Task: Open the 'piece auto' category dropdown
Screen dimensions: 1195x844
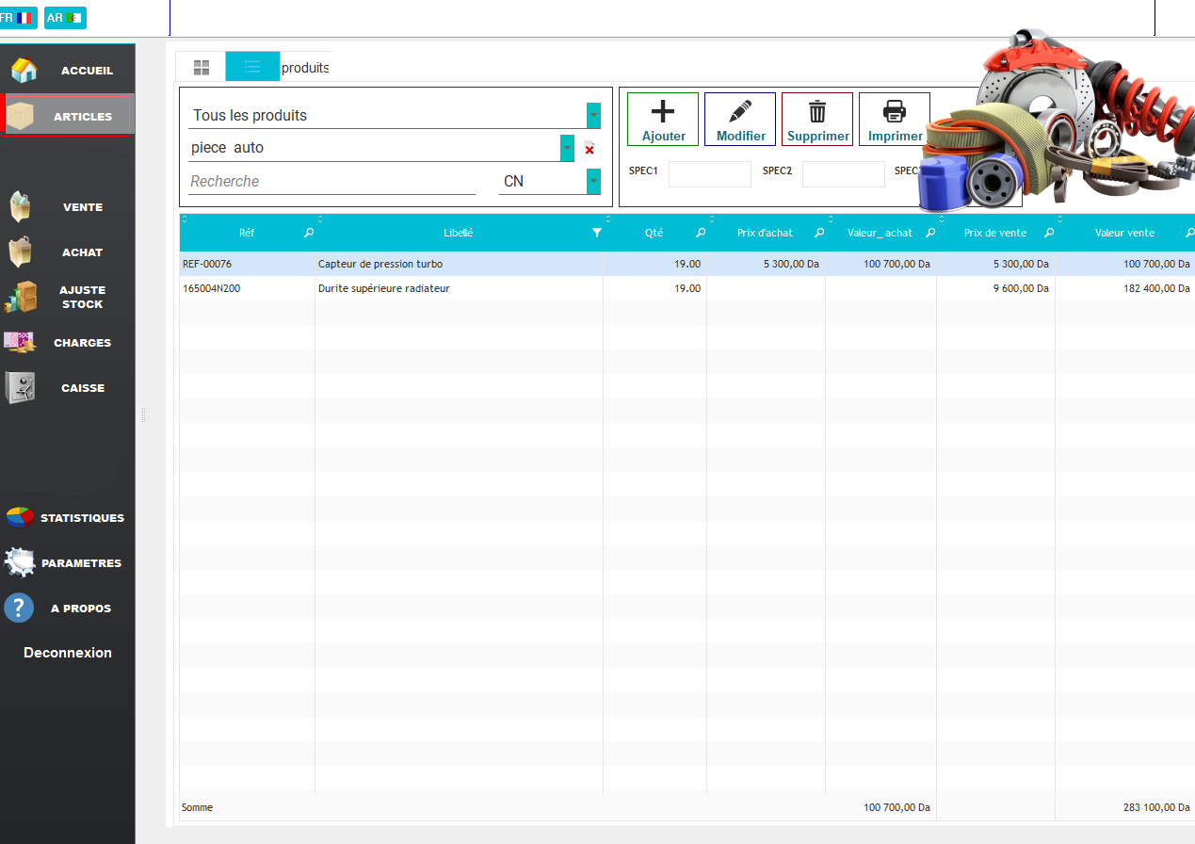Action: click(x=567, y=148)
